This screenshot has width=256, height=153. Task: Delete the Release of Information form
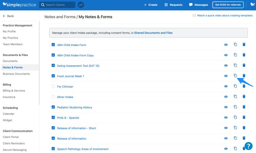point(244,138)
